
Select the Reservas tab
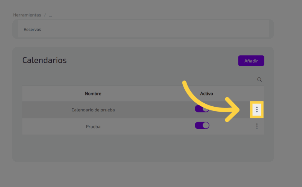click(x=32, y=29)
